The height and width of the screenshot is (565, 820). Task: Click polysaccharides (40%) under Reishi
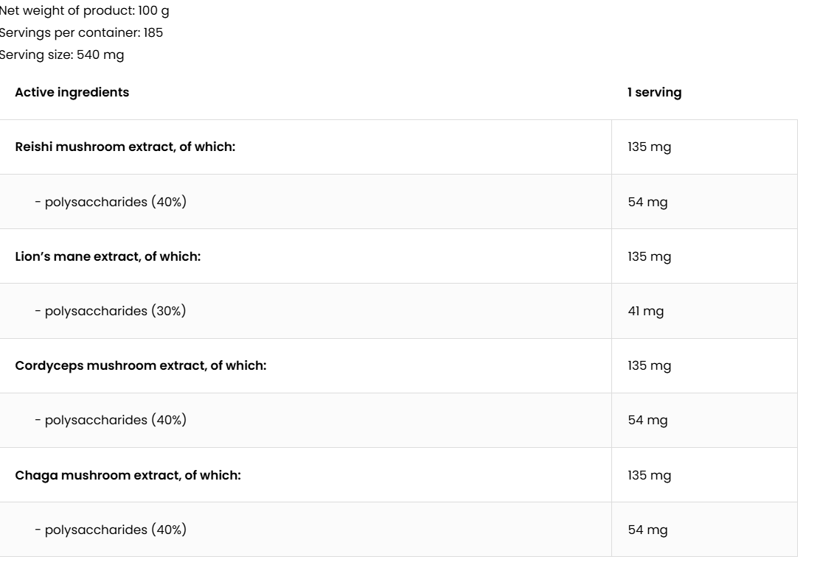pyautogui.click(x=111, y=202)
